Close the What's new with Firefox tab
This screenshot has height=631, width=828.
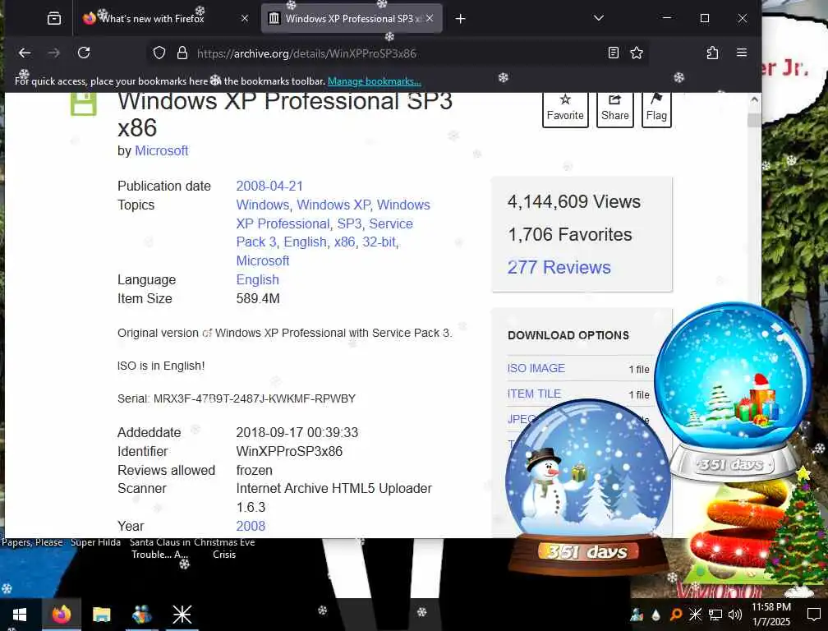pos(245,18)
